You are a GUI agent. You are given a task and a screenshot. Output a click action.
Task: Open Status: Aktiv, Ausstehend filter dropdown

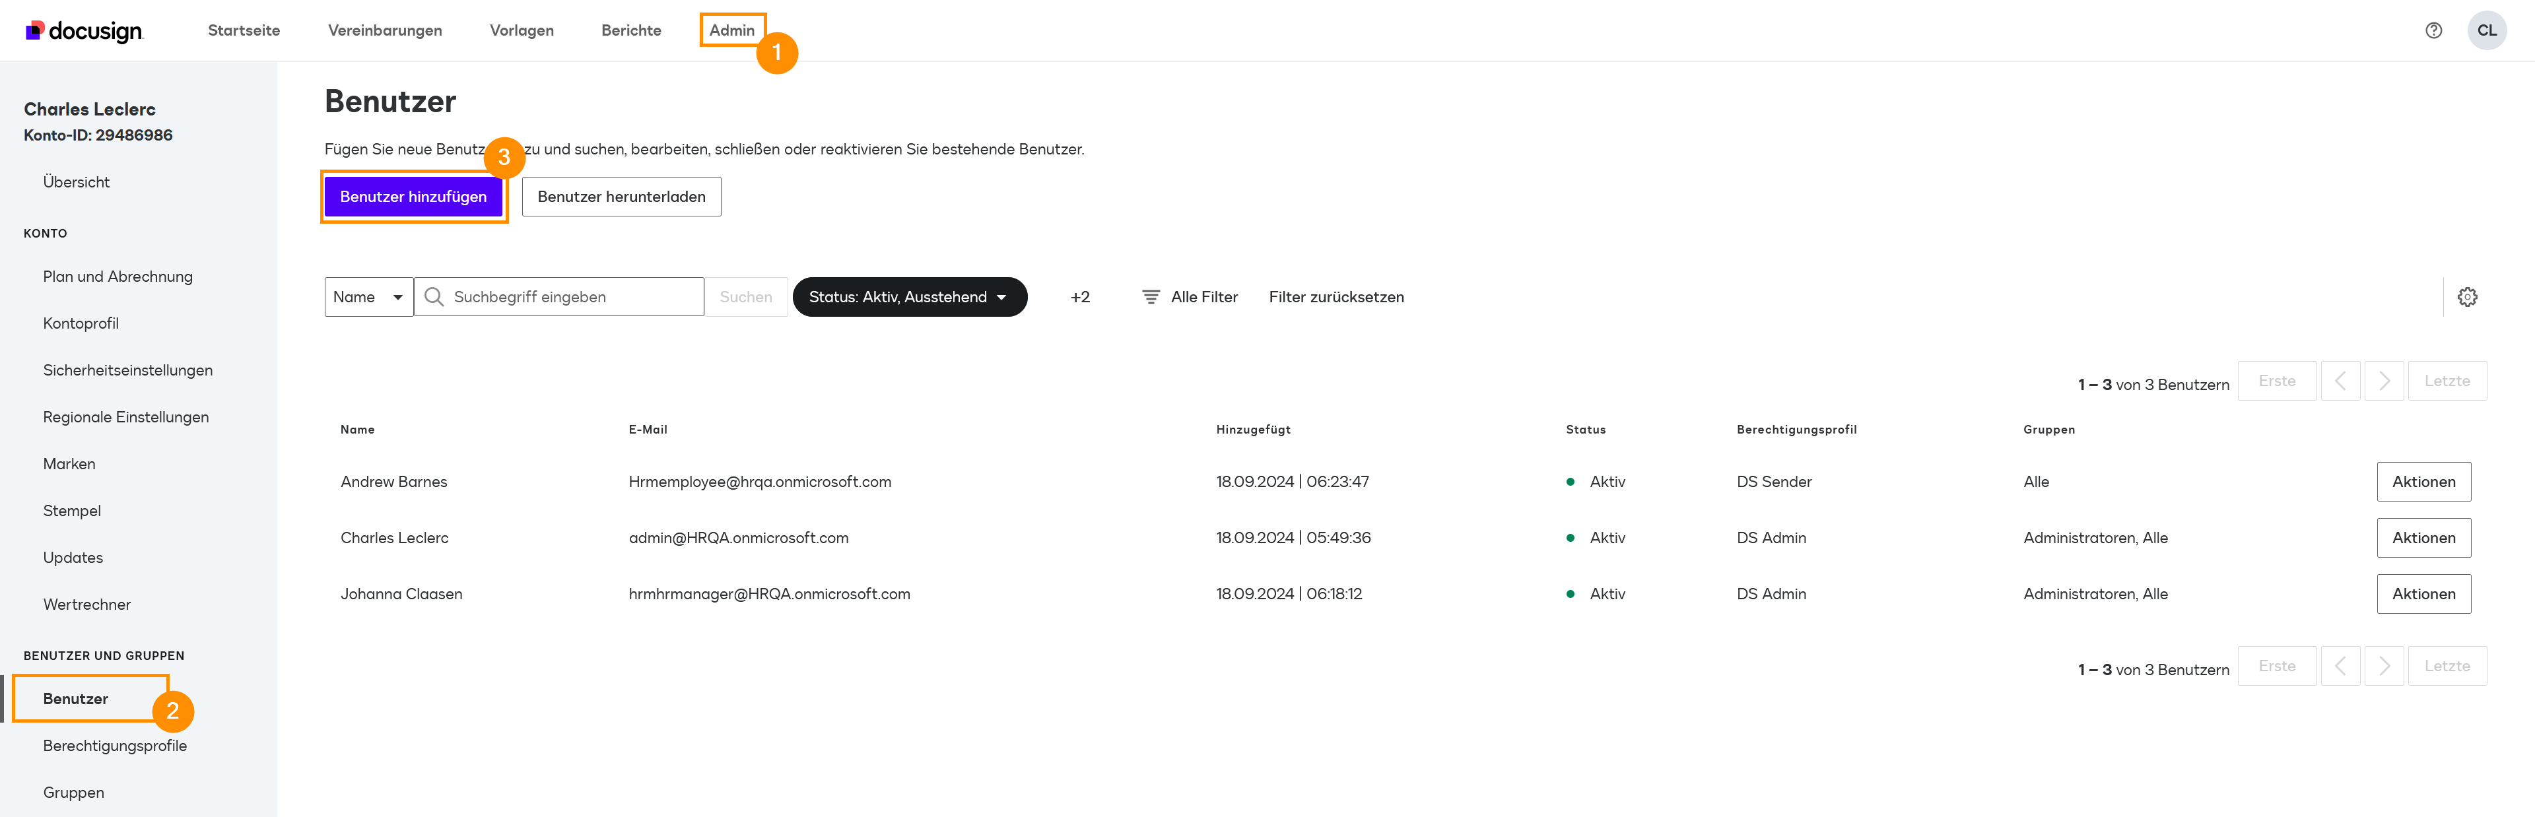908,297
